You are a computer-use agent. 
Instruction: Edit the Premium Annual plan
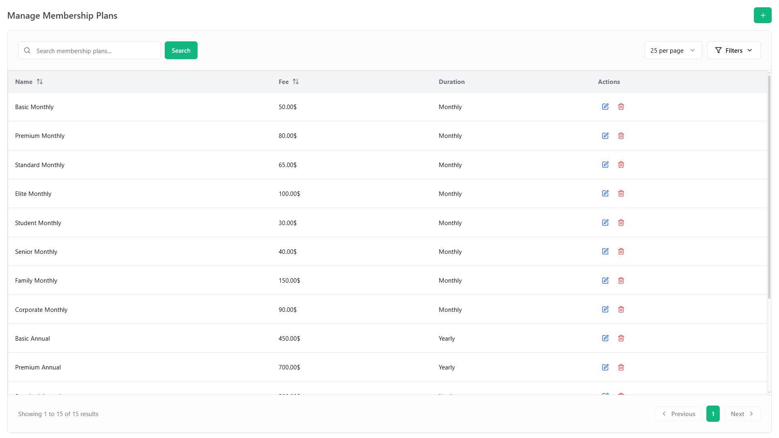tap(605, 367)
